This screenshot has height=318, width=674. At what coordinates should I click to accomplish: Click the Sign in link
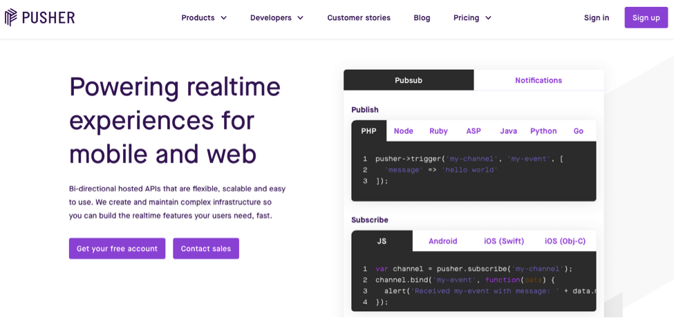click(596, 17)
